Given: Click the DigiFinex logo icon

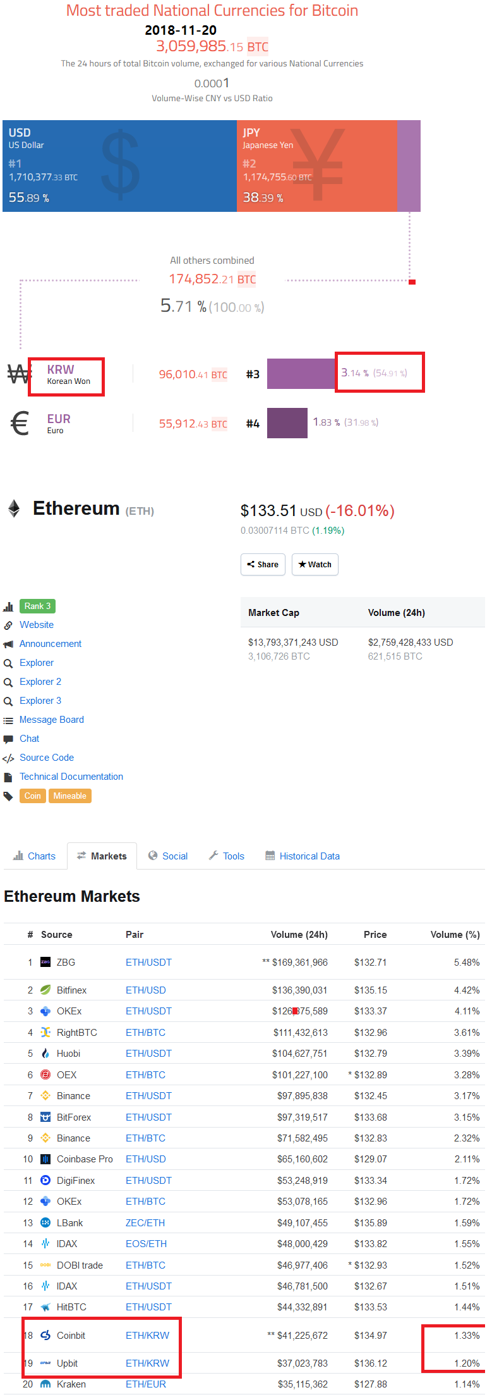Looking at the screenshot, I should pyautogui.click(x=45, y=1180).
